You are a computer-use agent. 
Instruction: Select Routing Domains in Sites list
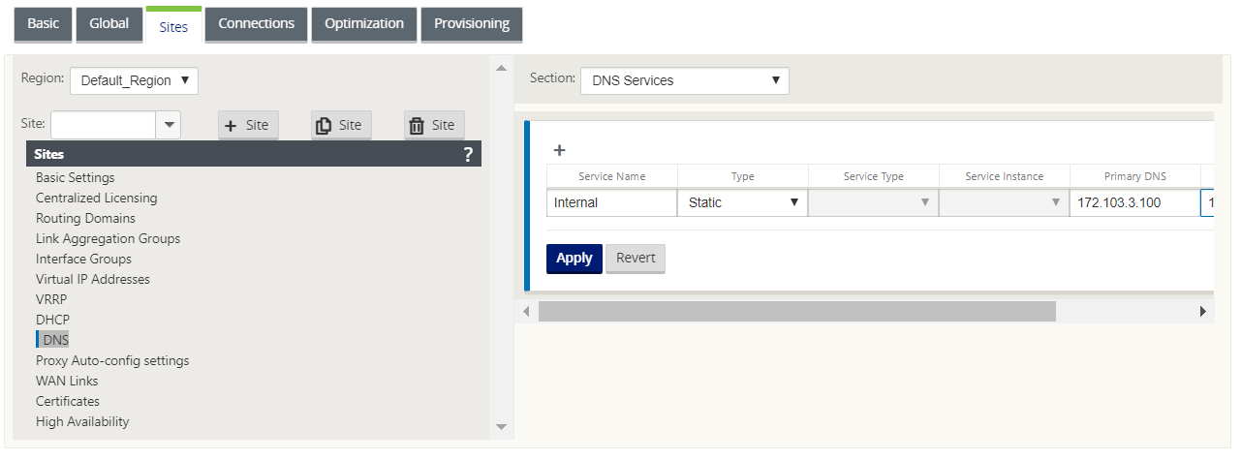[86, 218]
